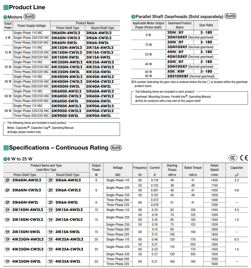This screenshot has width=251, height=268.
Task: Select product name 5IK40A-CW2L2
Action: point(100,82)
